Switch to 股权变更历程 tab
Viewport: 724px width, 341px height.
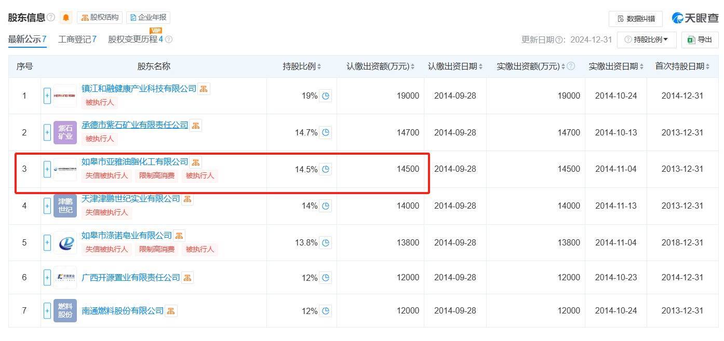(136, 39)
